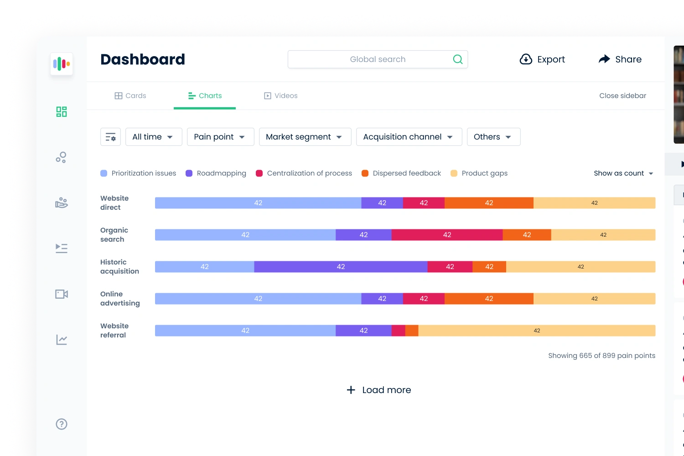Screen dimensions: 684x456
Task: Open the help question mark icon
Action: pos(62,424)
